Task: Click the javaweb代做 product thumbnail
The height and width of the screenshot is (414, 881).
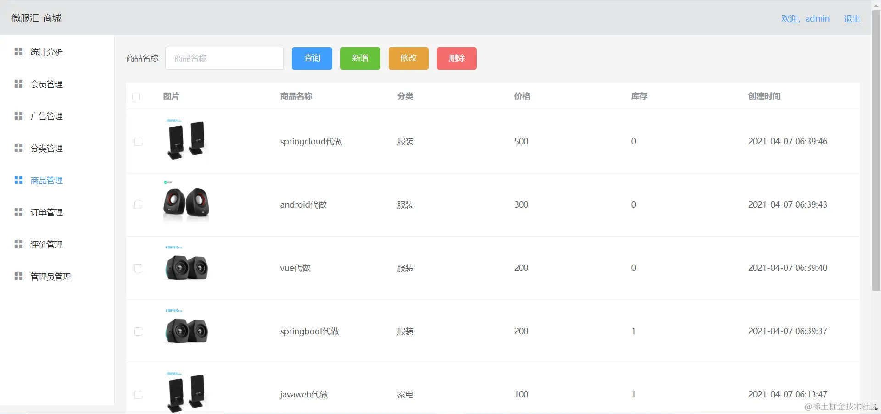Action: point(186,392)
